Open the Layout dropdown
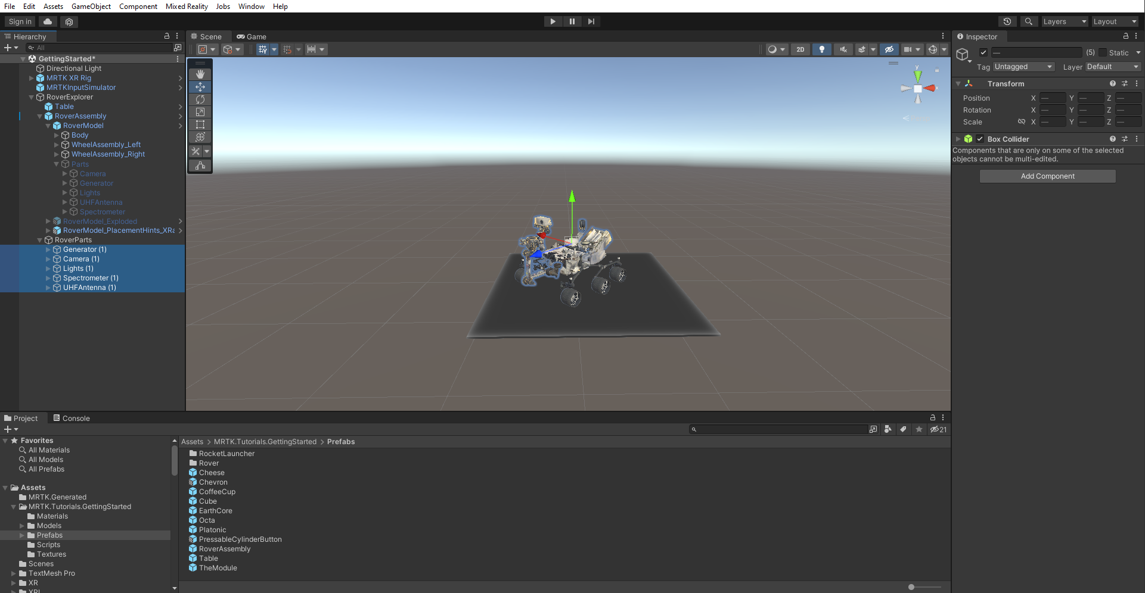The height and width of the screenshot is (593, 1145). pos(1115,21)
